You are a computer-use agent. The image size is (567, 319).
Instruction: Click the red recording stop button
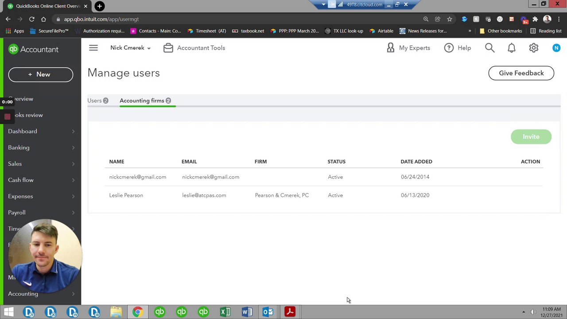coord(7,117)
